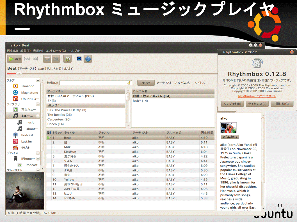Image resolution: width=297 pixels, height=222 pixels.
Task: Collapse the Music library subtree
Action: [x=38, y=116]
